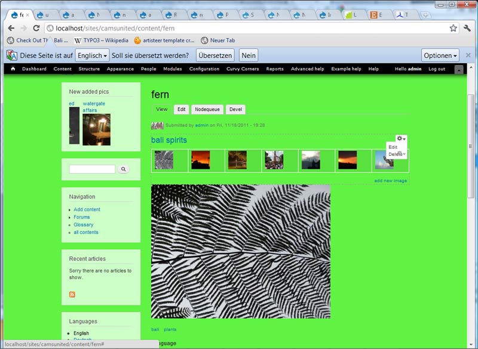
Task: Open the Optionen dropdown
Action: pyautogui.click(x=440, y=55)
